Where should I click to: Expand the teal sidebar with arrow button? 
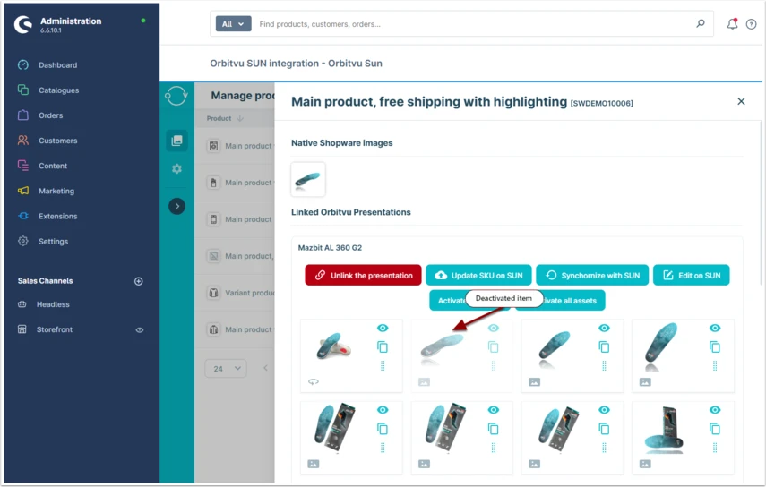click(x=176, y=207)
